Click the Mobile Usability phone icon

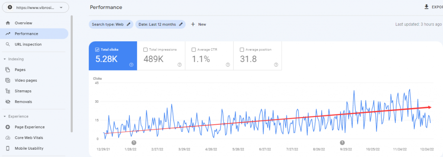click(x=8, y=148)
